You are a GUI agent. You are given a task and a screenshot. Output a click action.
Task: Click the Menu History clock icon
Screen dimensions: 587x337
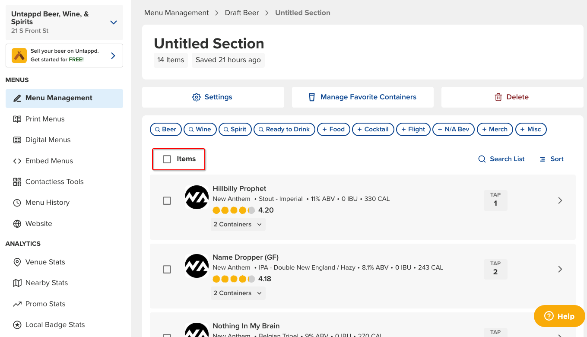coord(17,203)
